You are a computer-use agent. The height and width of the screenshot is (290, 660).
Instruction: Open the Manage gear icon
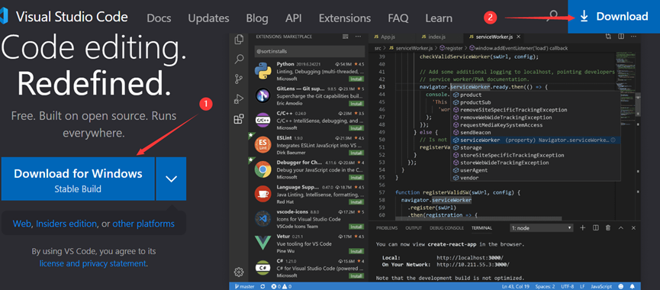pyautogui.click(x=239, y=272)
